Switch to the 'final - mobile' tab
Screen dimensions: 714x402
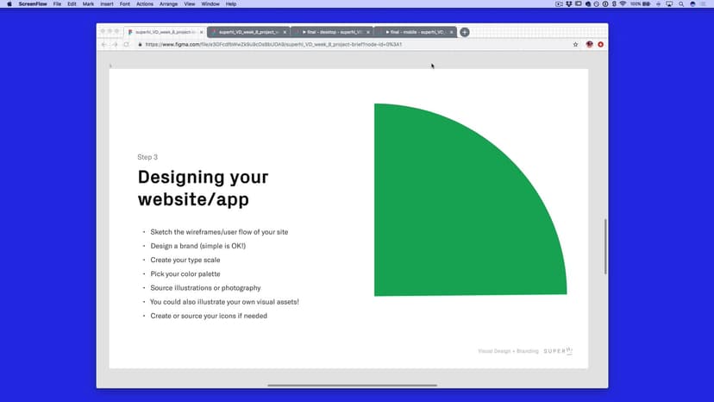(x=416, y=32)
